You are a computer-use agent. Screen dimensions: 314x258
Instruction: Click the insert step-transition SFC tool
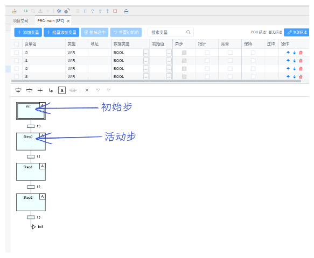click(x=18, y=90)
